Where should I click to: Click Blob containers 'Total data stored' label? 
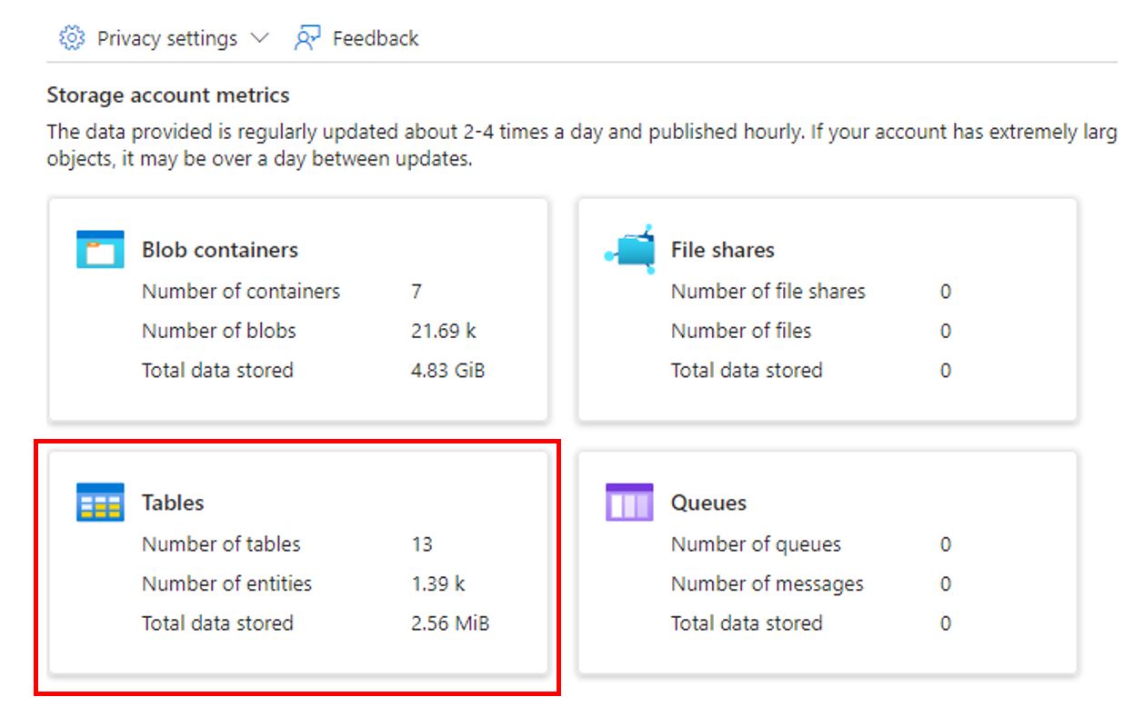point(217,371)
